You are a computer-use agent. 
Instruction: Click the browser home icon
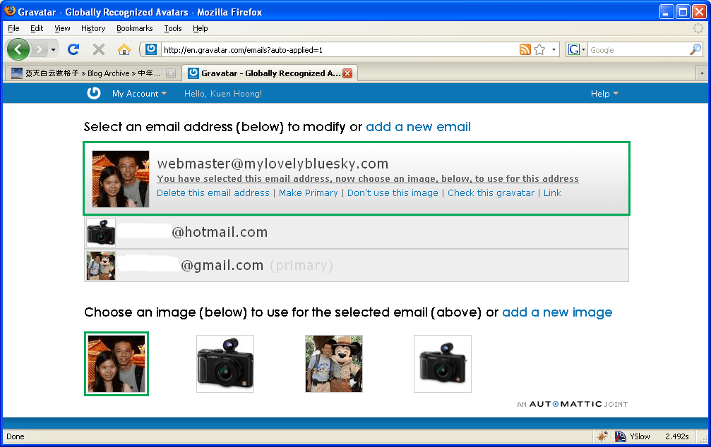(x=124, y=49)
